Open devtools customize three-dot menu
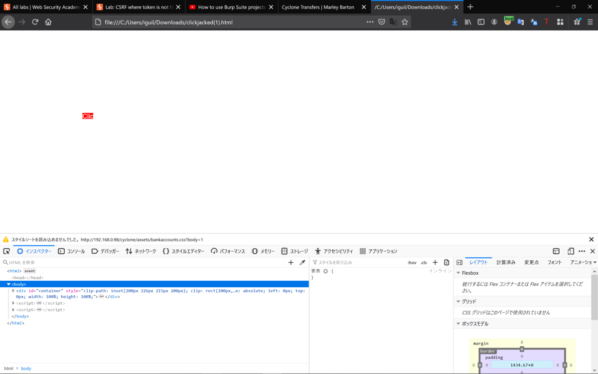Screen dimensions: 598x374 (x=582, y=251)
